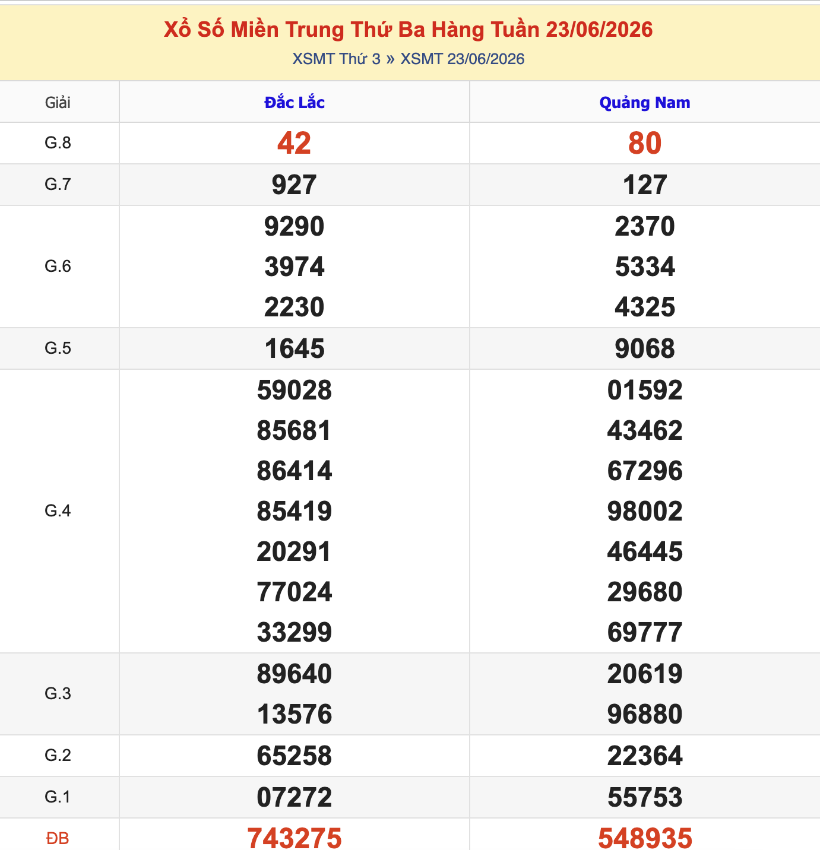Click Đắc Lắc G.3 number 13576
820x850 pixels.
click(x=295, y=714)
